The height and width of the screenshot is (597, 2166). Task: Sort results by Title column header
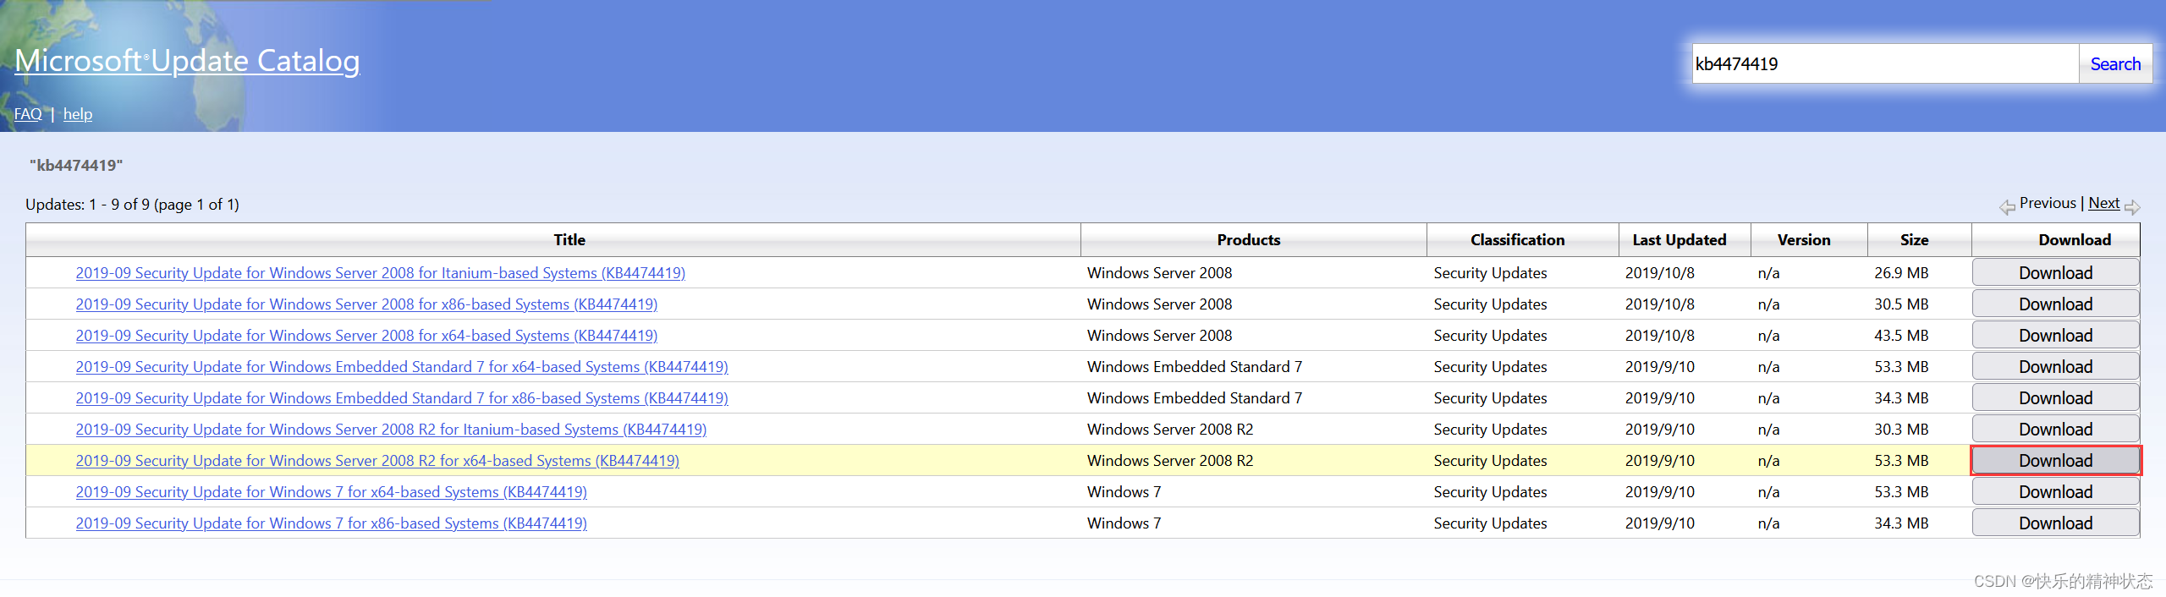coord(569,240)
